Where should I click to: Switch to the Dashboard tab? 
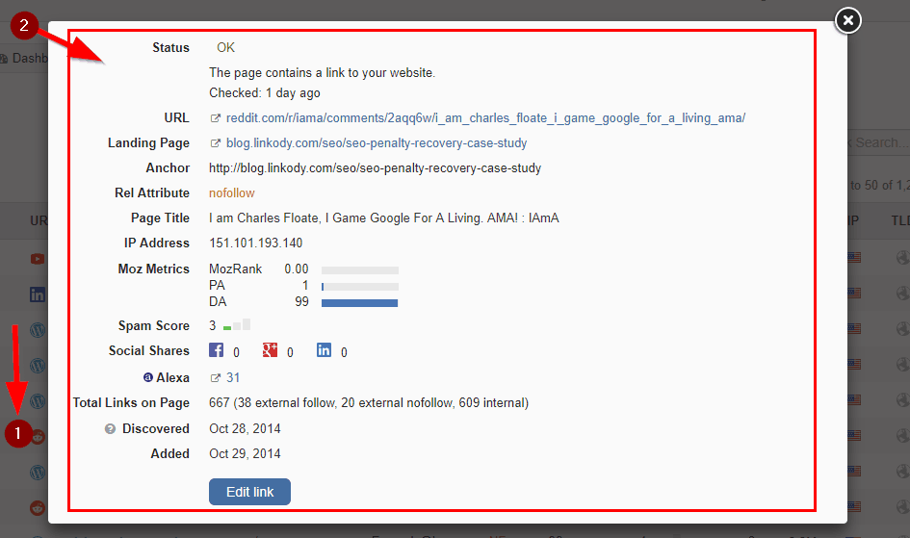click(x=29, y=59)
